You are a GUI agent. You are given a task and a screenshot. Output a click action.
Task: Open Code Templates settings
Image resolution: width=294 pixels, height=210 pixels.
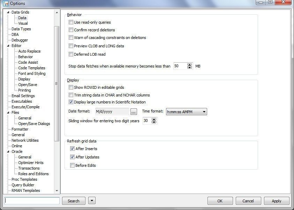point(31,68)
